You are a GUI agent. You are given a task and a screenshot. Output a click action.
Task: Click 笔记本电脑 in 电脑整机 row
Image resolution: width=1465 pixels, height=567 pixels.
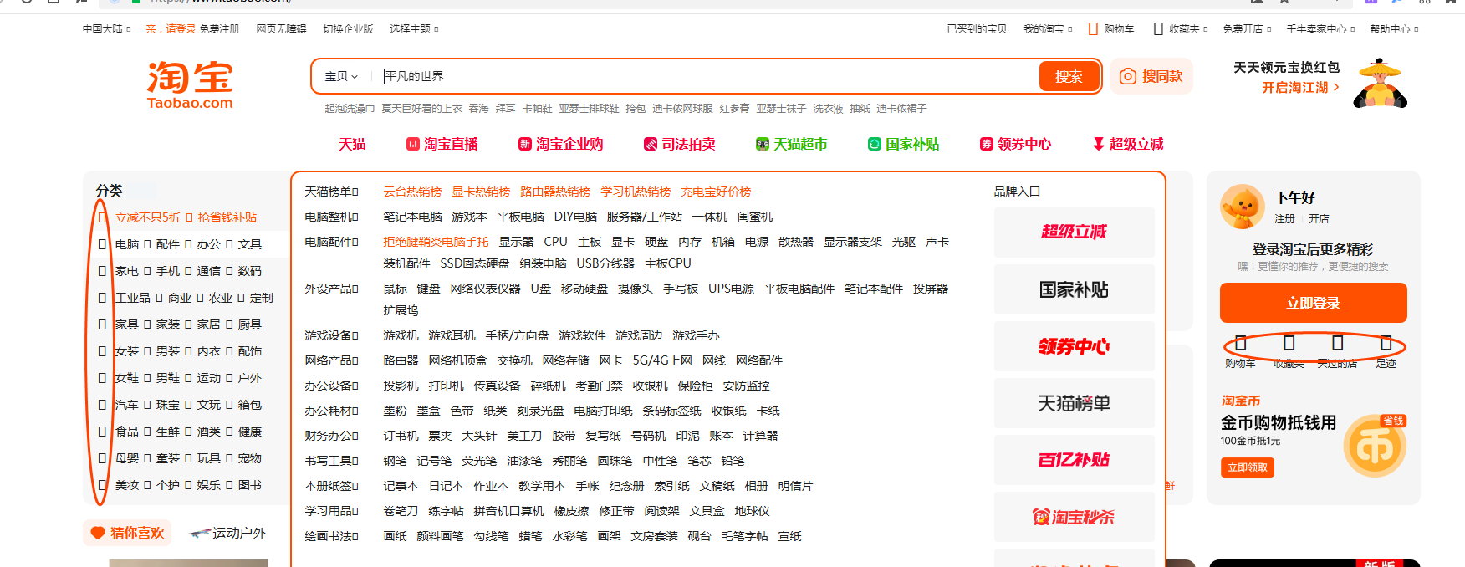click(x=412, y=217)
